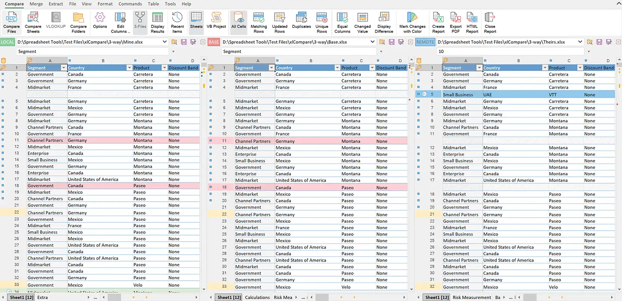Apply Mark Changes with Color
Viewport: 622px width, 301px height.
[x=413, y=23]
